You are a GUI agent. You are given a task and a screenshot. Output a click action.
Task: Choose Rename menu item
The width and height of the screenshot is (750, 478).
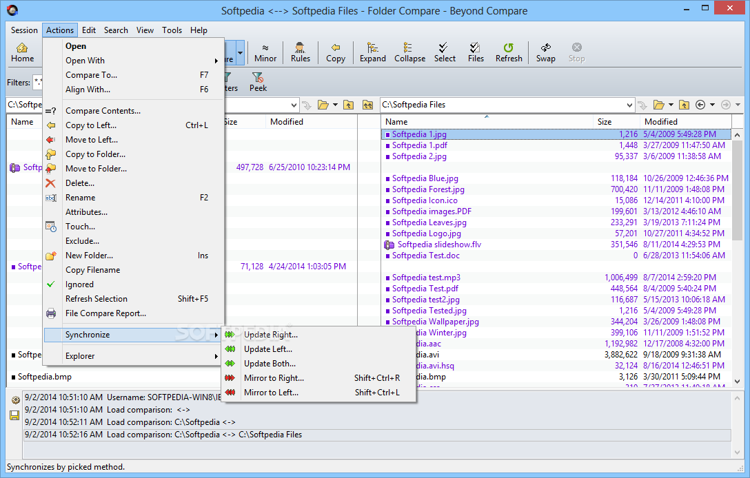[x=134, y=198]
